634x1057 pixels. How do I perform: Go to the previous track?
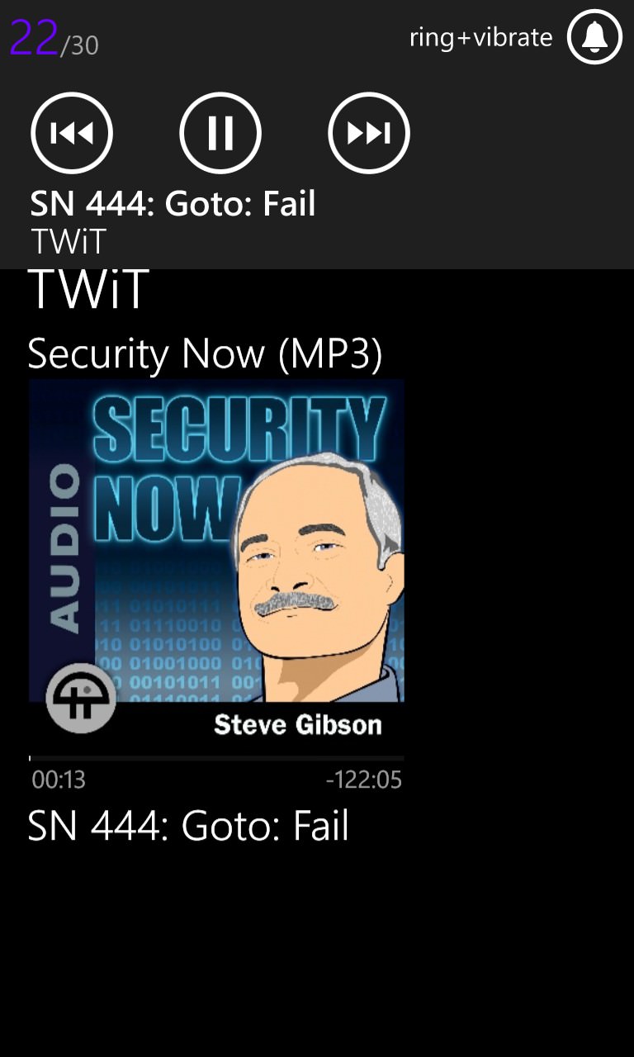click(x=72, y=133)
